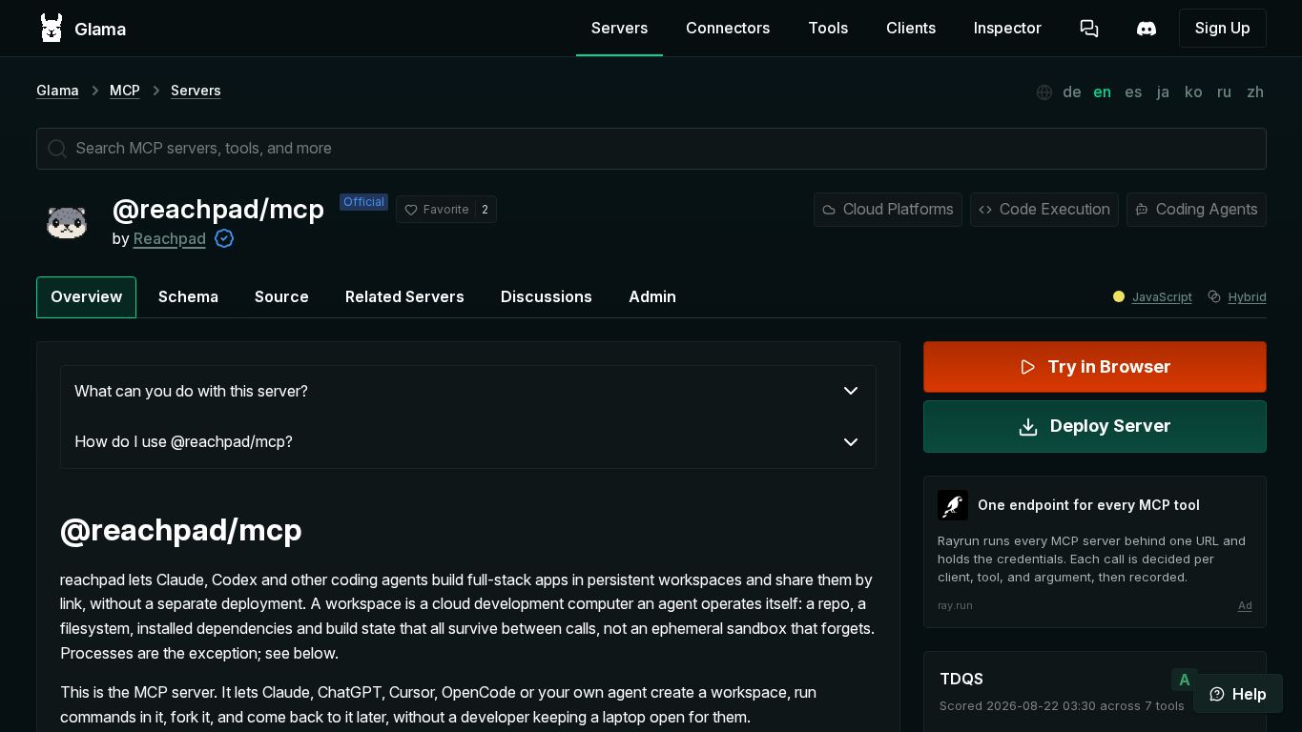Switch to the Schema tab

click(x=188, y=297)
